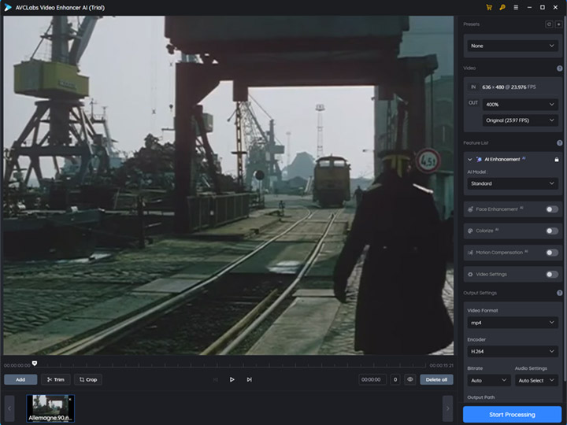Play the video preview

[232, 379]
